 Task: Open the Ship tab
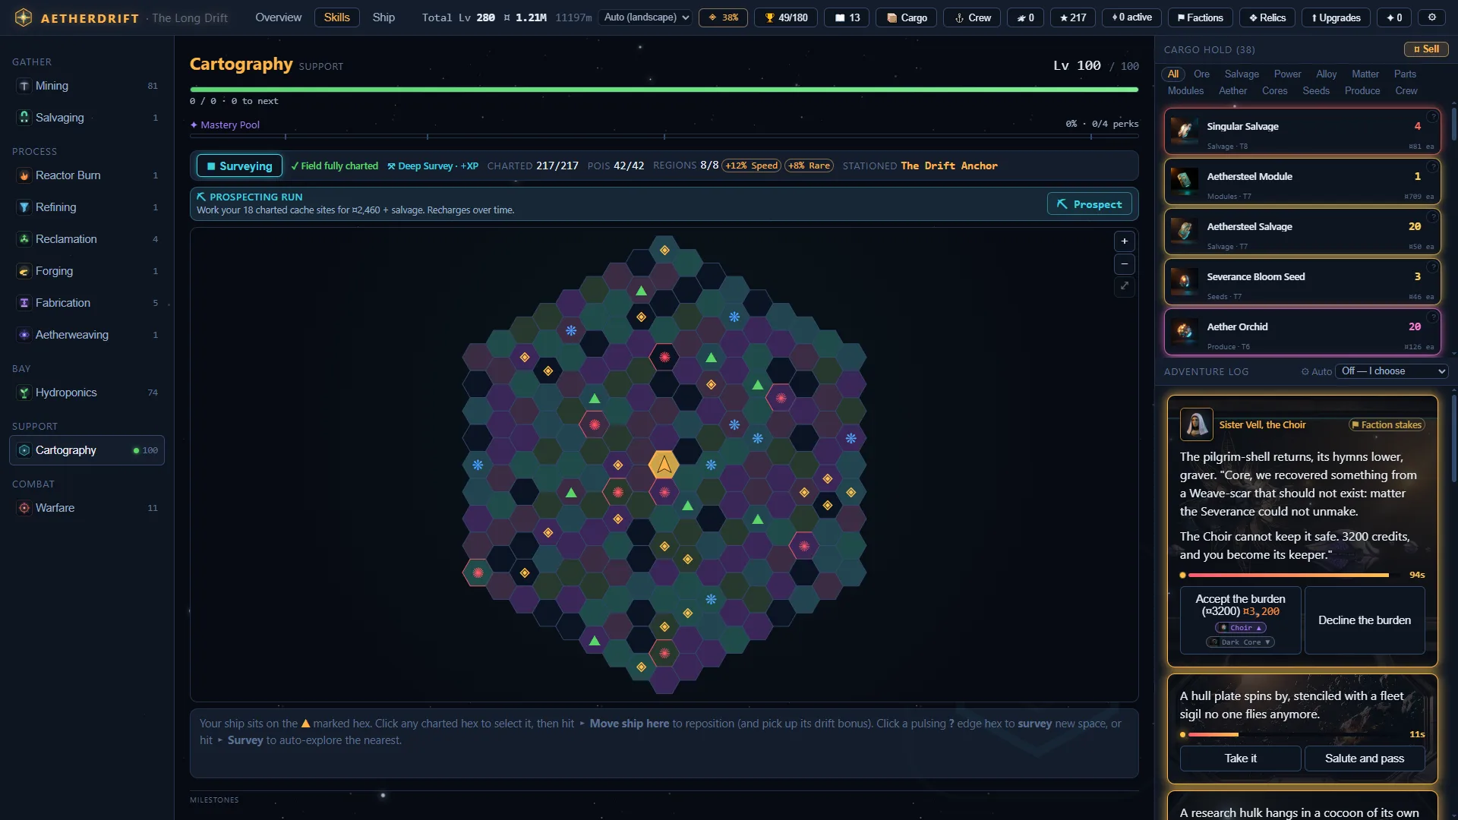383,17
